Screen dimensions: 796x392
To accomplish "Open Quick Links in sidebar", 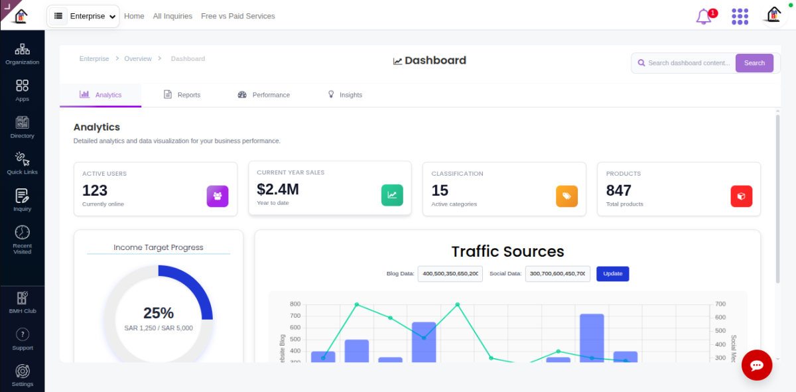I will click(22, 163).
